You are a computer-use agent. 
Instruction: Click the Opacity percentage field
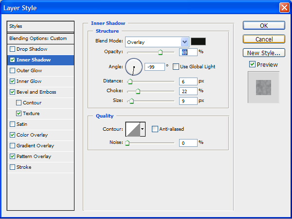coord(188,52)
